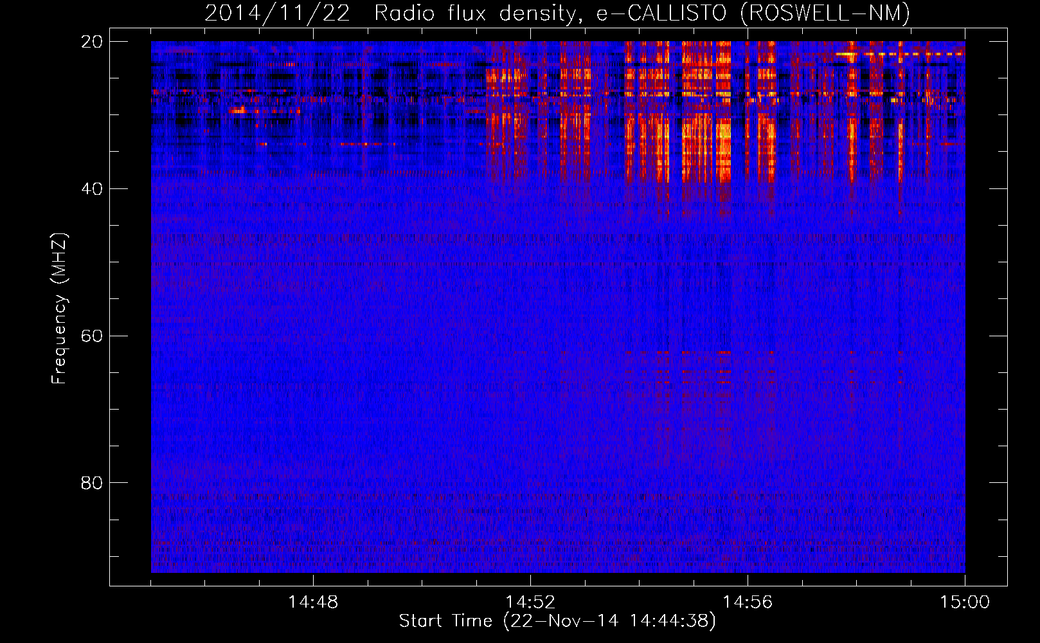1040x643 pixels.
Task: Click the '80' frequency tick label
Action: 92,482
